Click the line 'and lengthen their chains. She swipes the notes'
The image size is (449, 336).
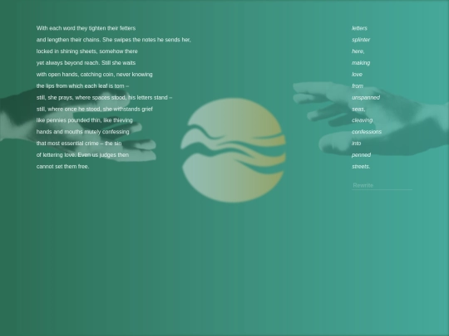tap(114, 40)
